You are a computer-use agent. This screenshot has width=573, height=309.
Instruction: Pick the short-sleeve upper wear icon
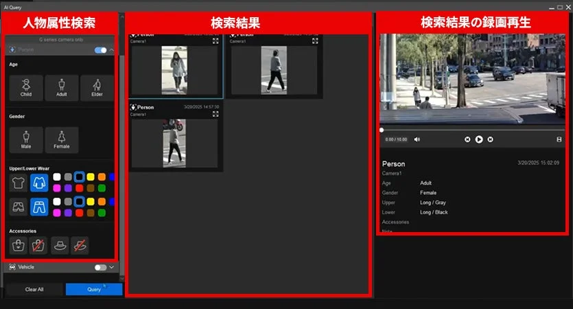(x=19, y=183)
